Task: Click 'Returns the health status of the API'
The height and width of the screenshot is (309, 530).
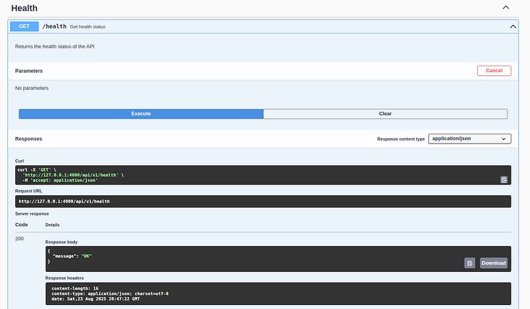Action: coord(55,46)
